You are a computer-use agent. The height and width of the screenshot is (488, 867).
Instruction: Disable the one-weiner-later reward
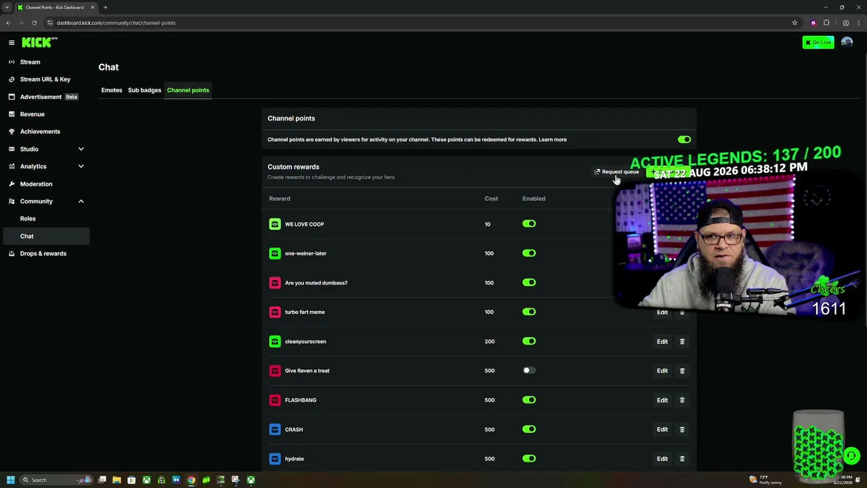coord(529,253)
